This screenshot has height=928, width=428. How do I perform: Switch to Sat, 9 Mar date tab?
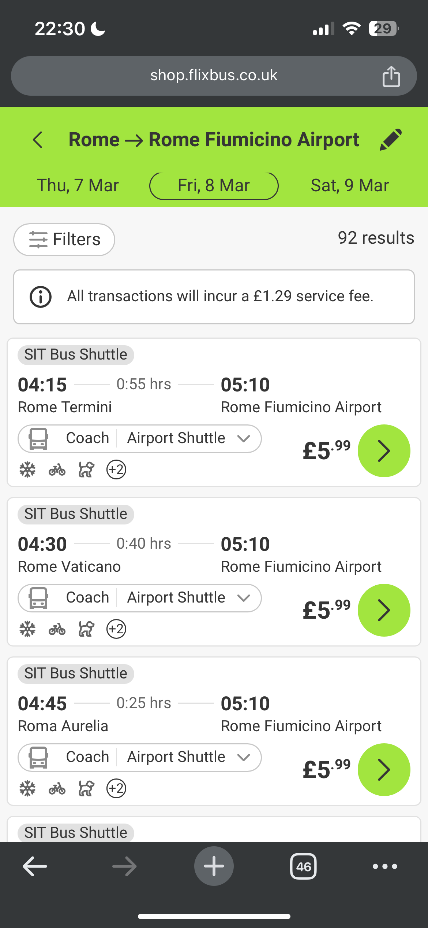(x=350, y=185)
